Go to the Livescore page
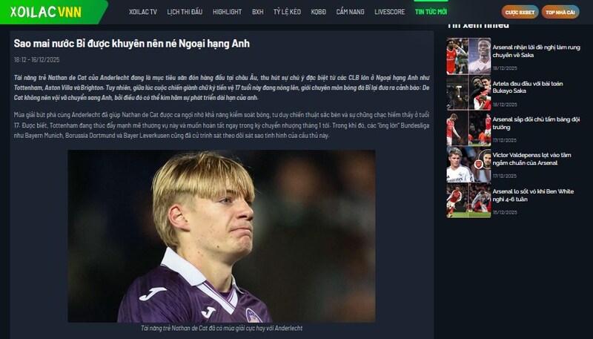Screen dimensions: 593x339 (x=390, y=12)
